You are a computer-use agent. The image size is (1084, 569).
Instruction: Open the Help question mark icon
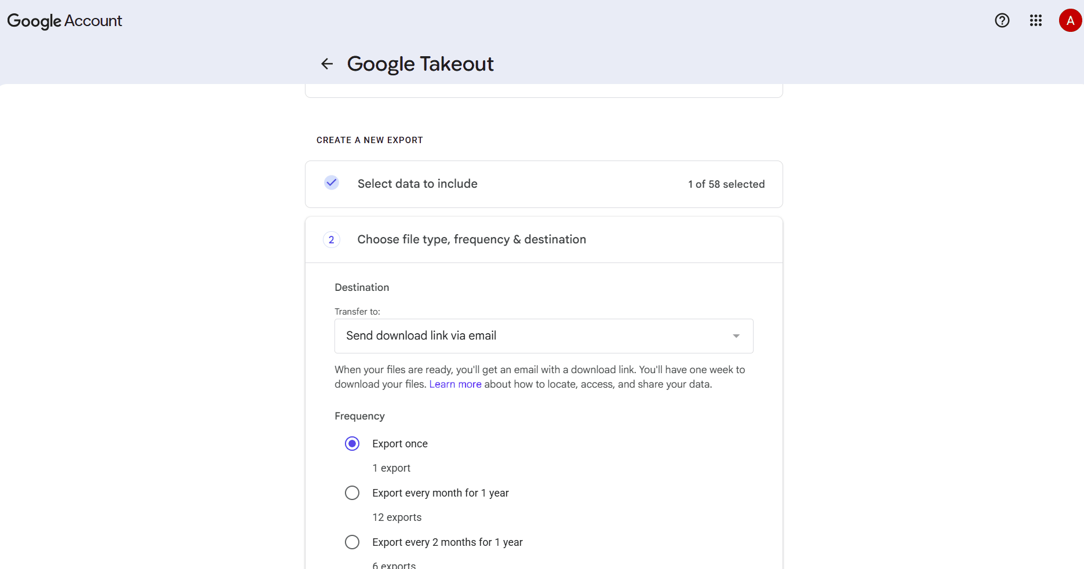coord(1002,21)
